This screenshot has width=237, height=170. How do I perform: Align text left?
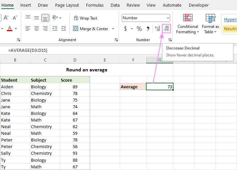point(28,28)
